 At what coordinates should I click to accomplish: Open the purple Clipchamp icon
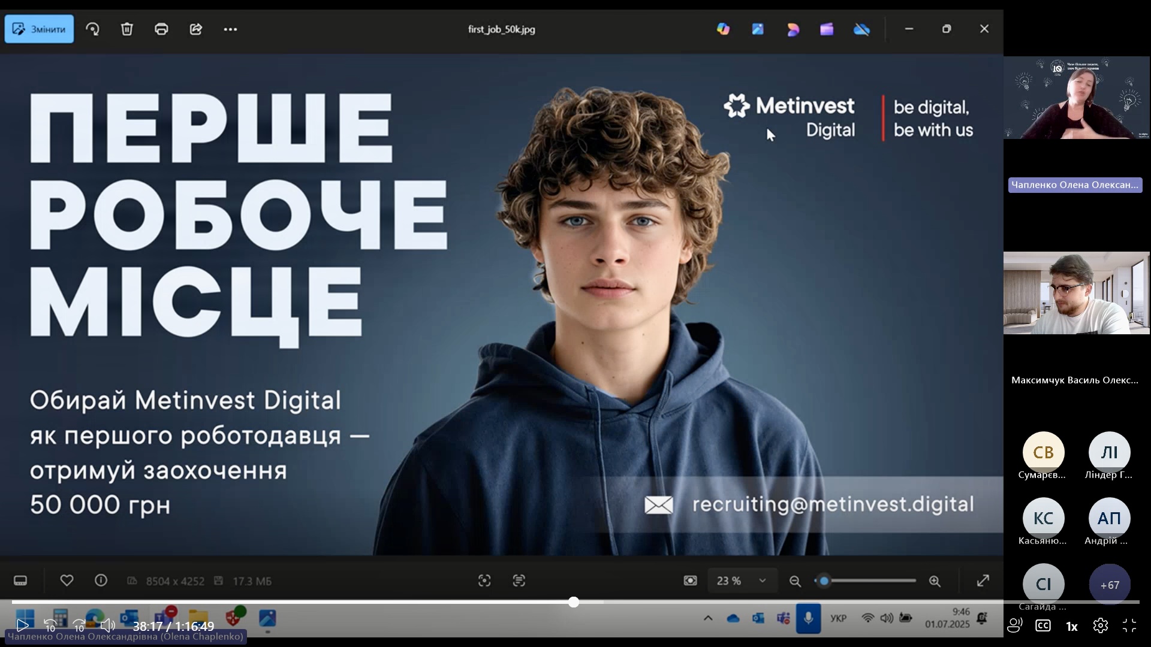click(827, 29)
